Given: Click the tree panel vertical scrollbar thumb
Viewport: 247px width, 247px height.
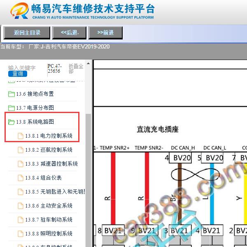Looking at the screenshot, I should pos(89,180).
